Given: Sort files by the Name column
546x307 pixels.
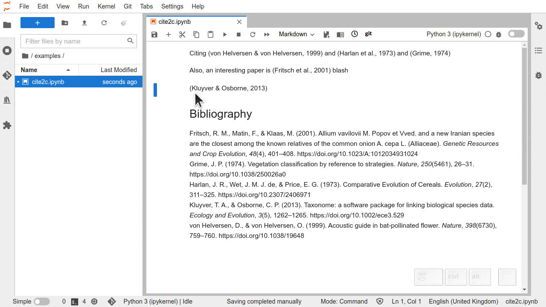Looking at the screenshot, I should coord(29,70).
